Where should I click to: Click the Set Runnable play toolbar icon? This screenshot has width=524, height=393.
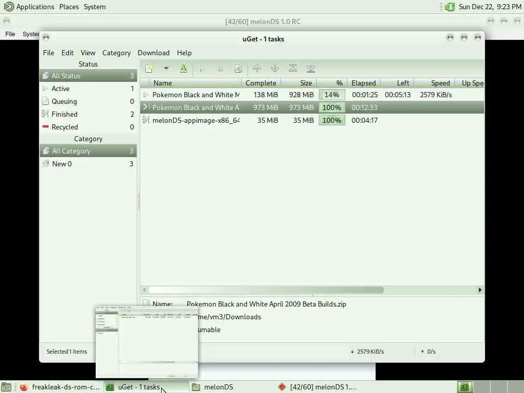tap(202, 69)
